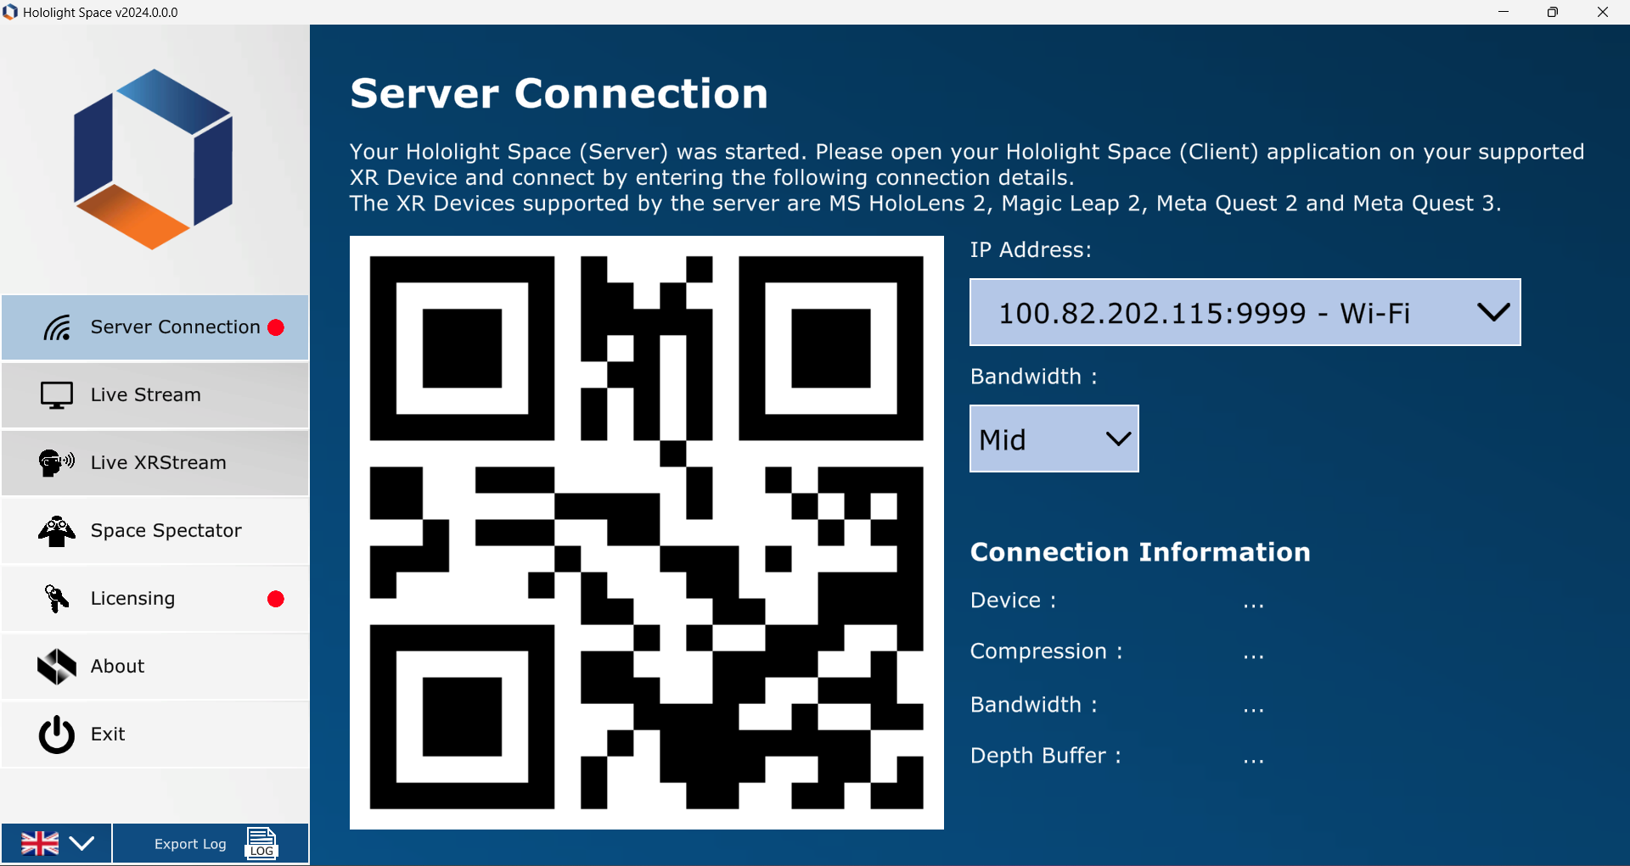This screenshot has width=1630, height=866.
Task: Click the Hololight Space title bar icon
Action: click(x=10, y=12)
